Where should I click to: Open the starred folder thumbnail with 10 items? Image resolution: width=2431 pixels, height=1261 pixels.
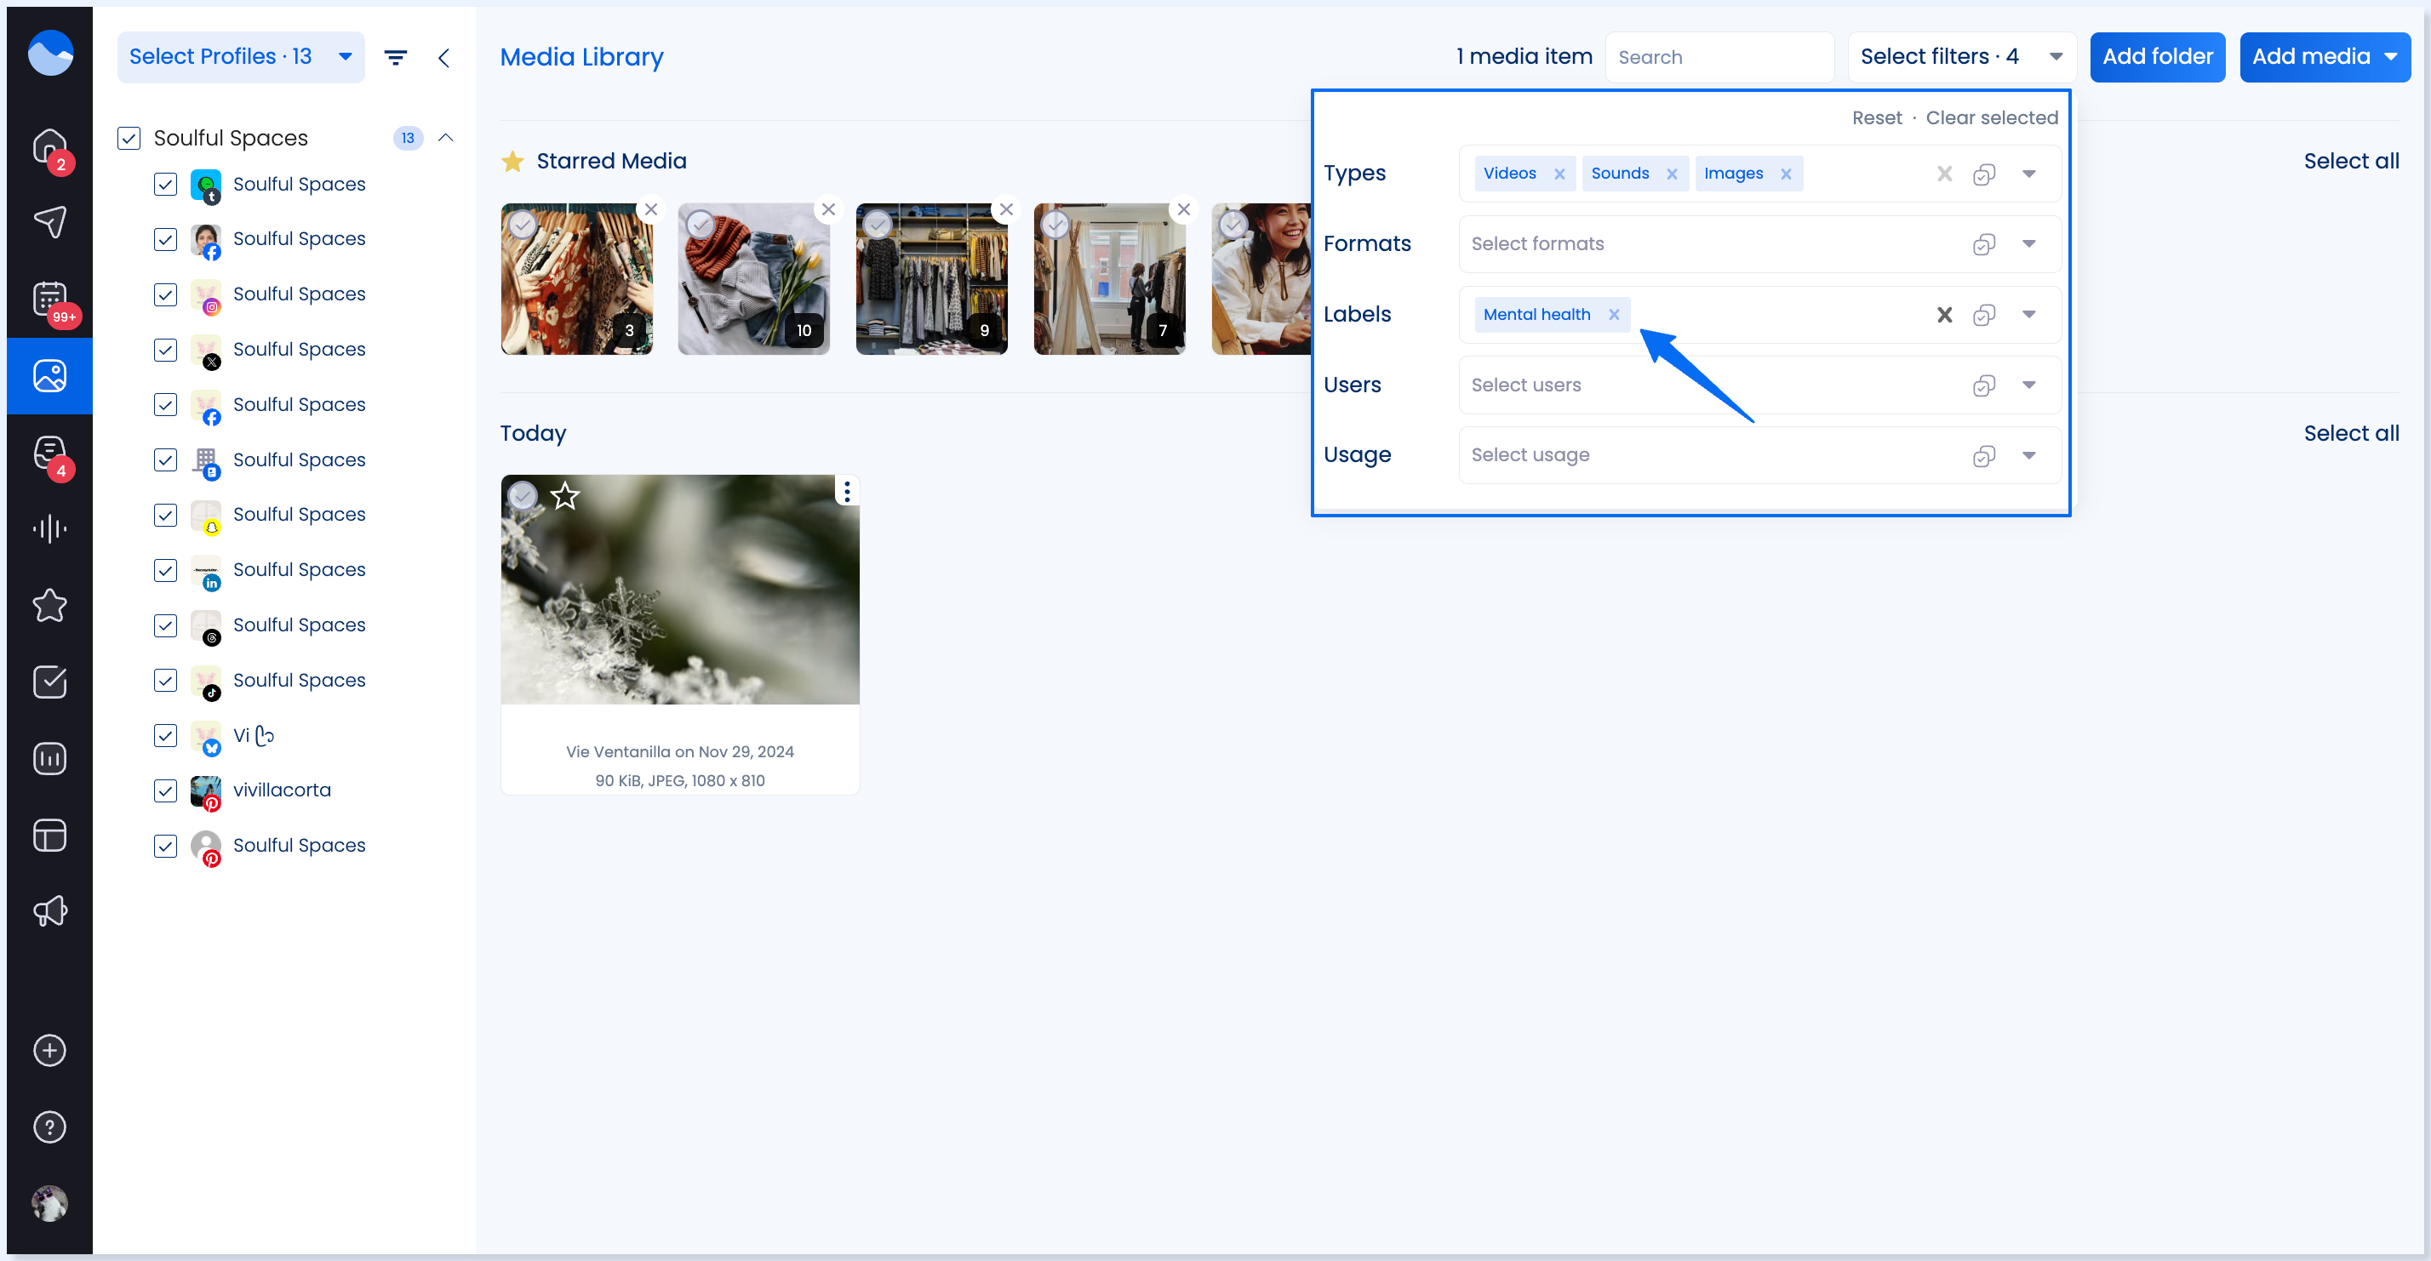pyautogui.click(x=753, y=279)
